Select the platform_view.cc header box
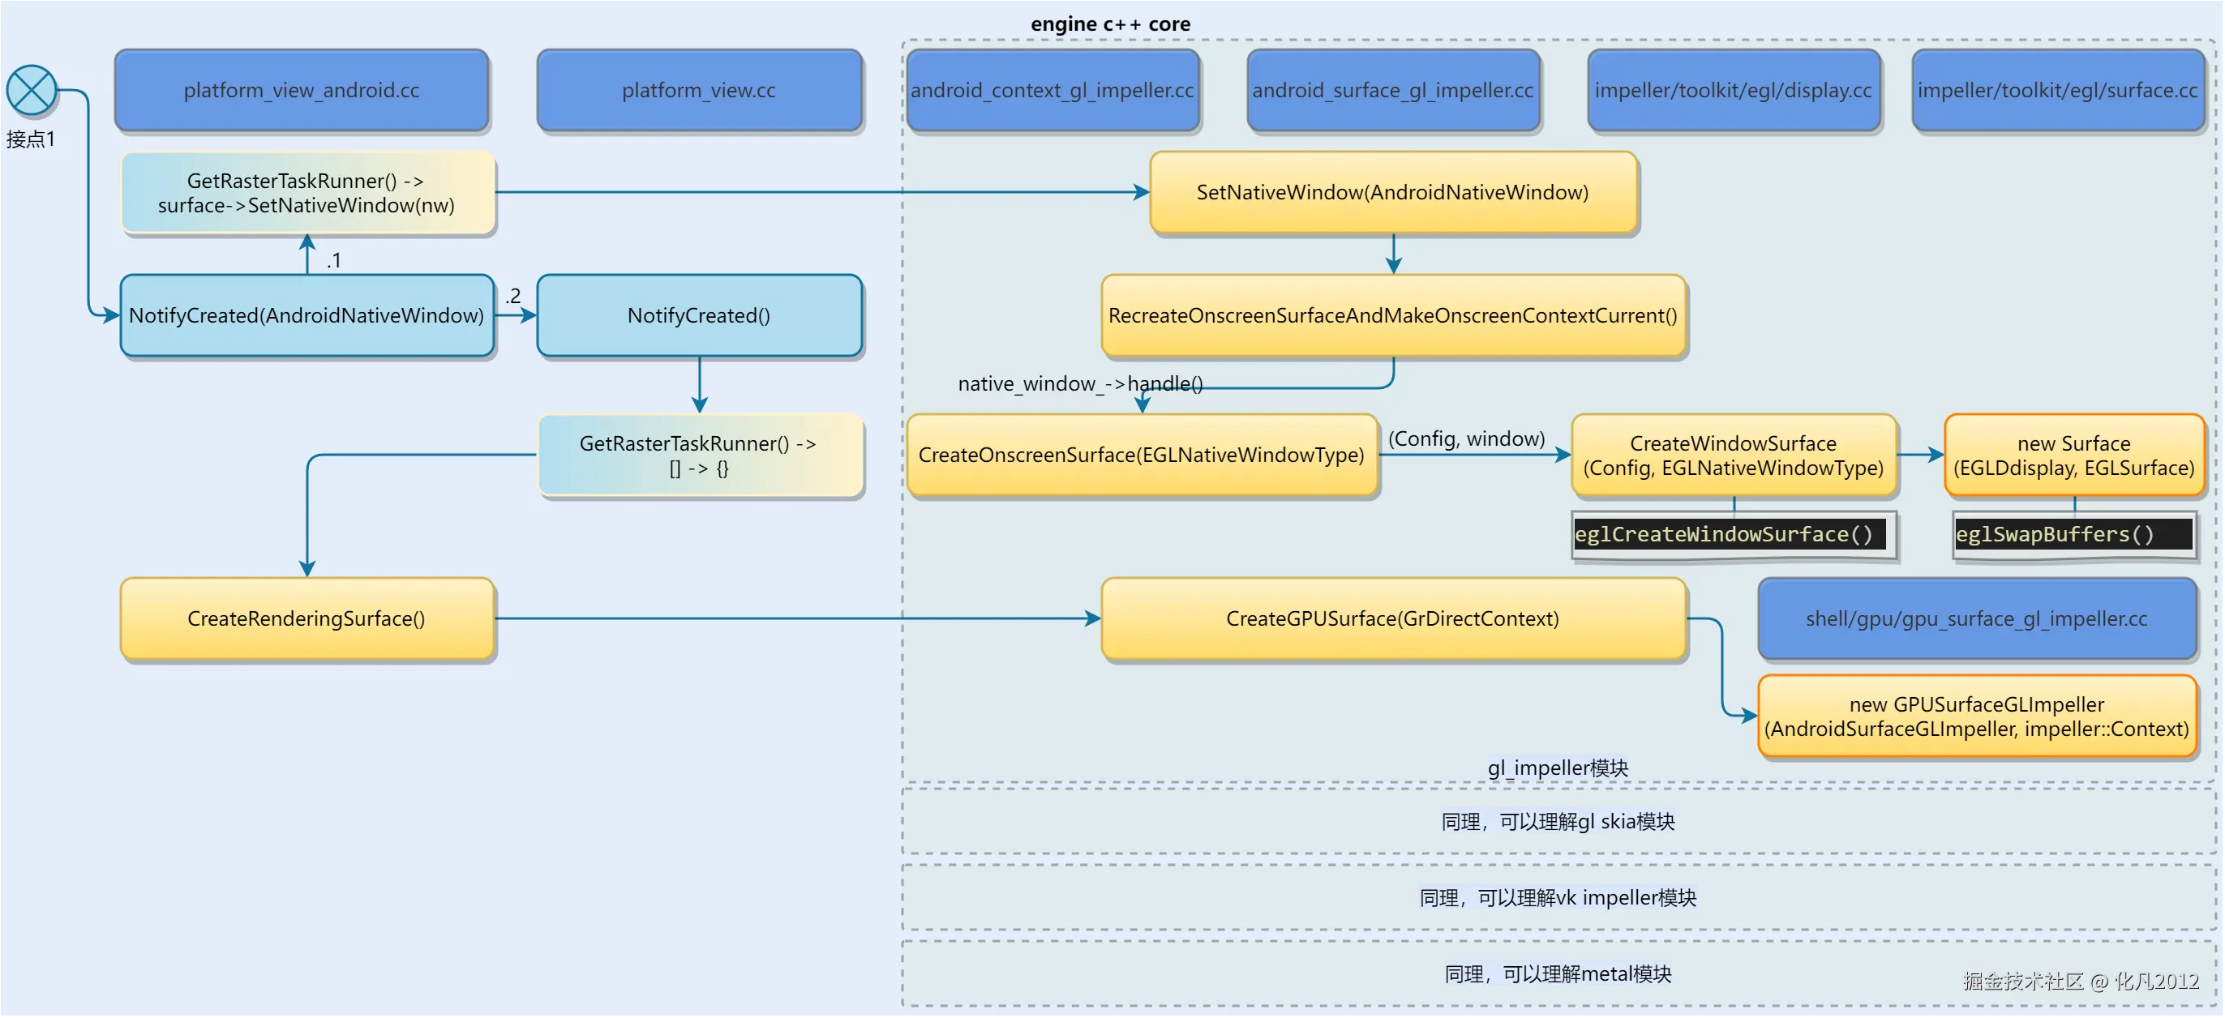Screen dimensions: 2225x1018 pos(699,91)
